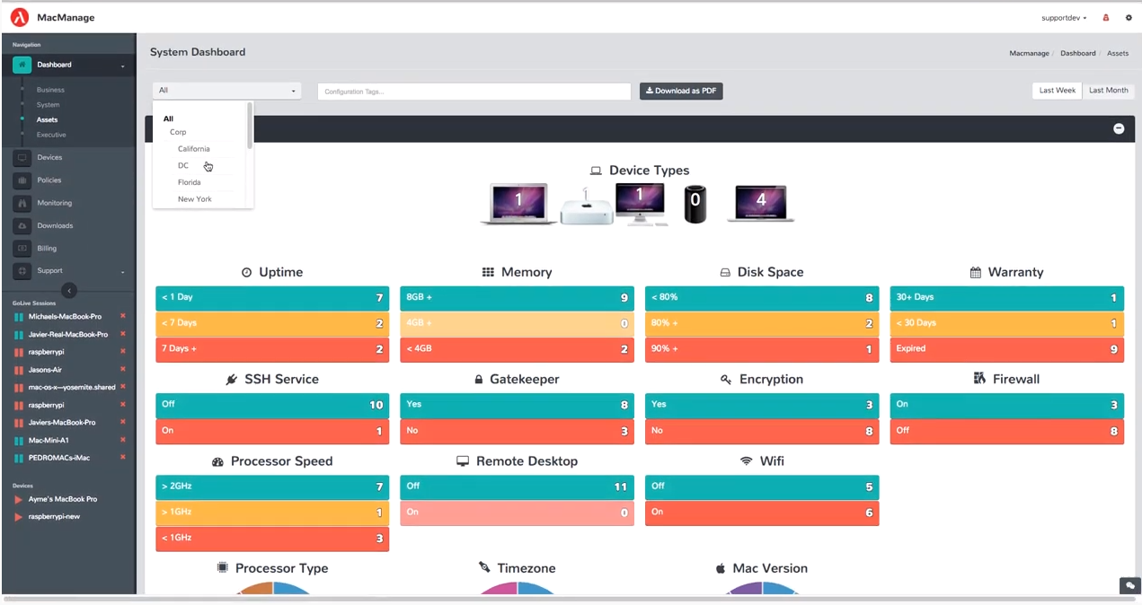Click Firewall 'Off' bar
Screen dimensions: 1142x605
coord(1006,431)
